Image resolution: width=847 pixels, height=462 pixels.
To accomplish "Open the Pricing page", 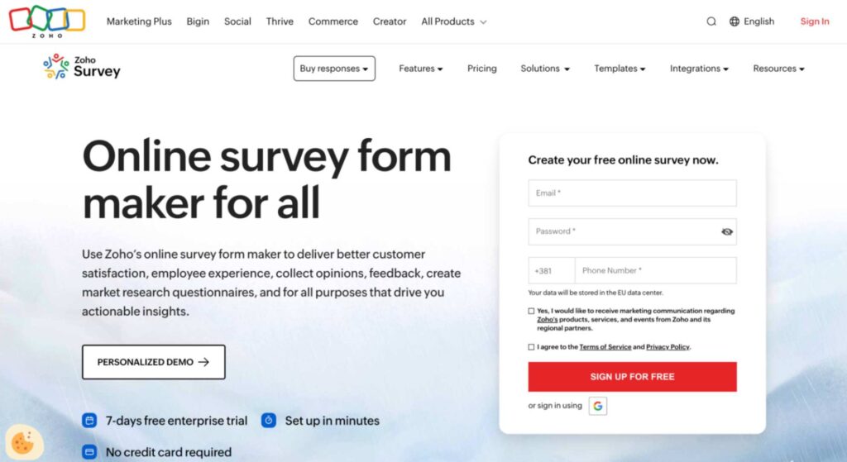I will click(481, 69).
